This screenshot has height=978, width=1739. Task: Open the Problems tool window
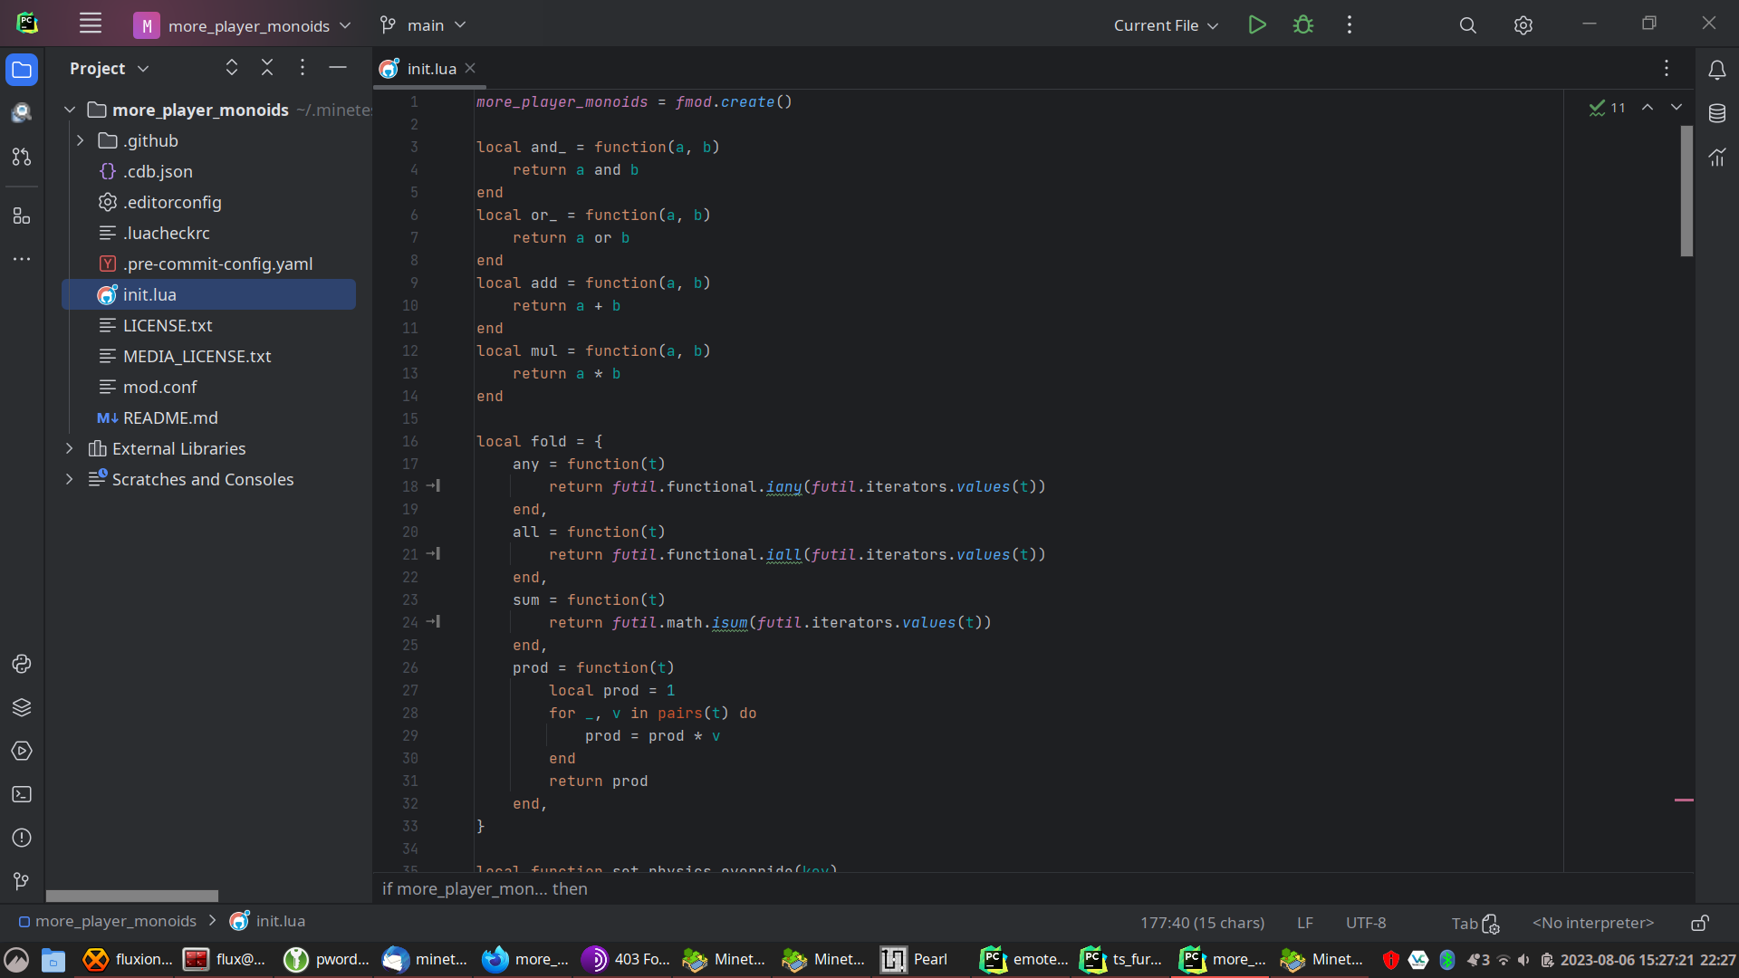point(22,838)
